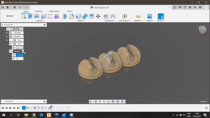Screen dimensions: 210x118
Task: Select the Offset Face tool
Action: pos(91,16)
